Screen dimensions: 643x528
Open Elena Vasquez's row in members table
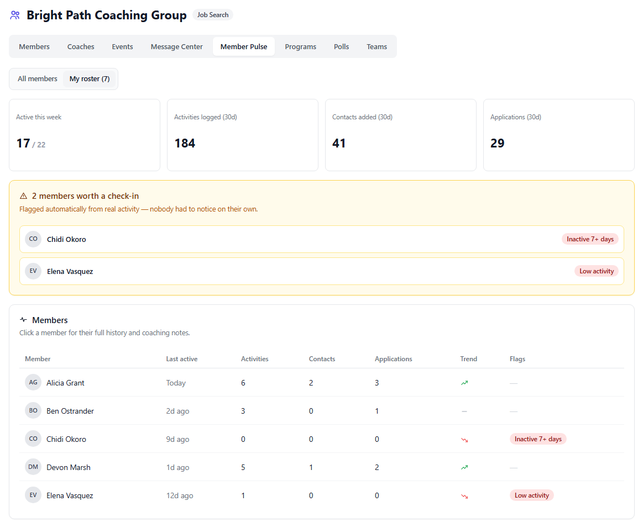(322, 495)
